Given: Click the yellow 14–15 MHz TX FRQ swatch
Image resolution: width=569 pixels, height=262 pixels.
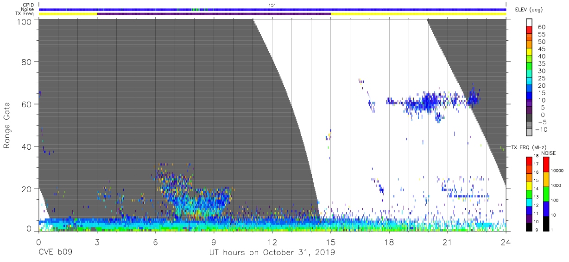Looking at the screenshot, I should click(530, 185).
